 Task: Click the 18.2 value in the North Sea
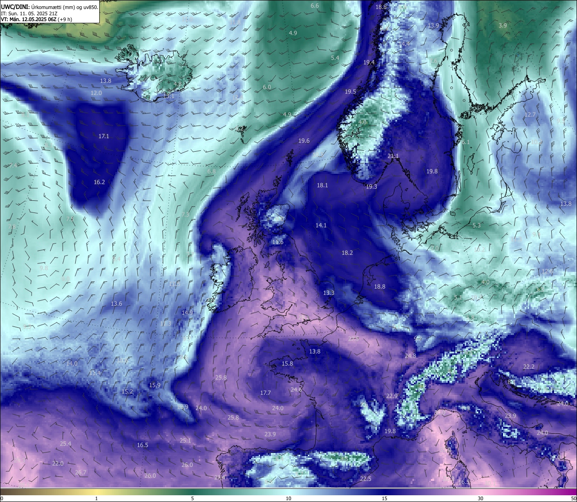(x=347, y=253)
